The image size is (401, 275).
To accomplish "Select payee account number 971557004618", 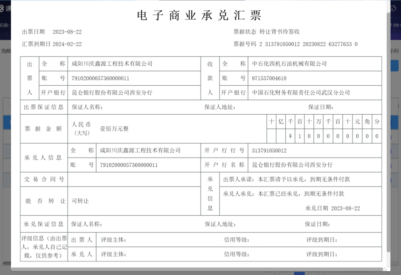I will tap(269, 78).
